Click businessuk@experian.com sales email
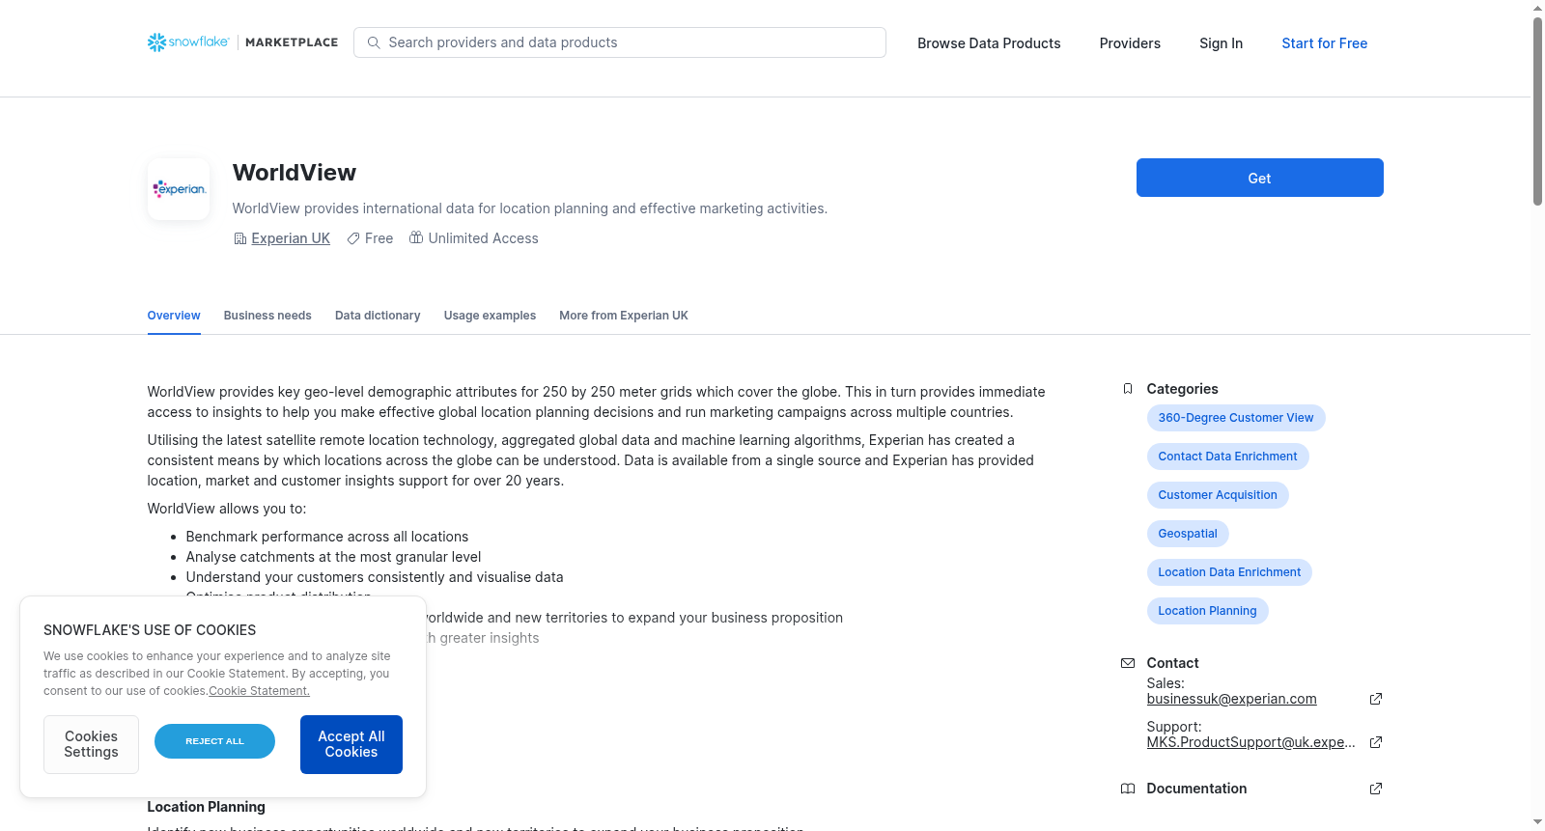Screen dimensions: 1545x831 (1231, 699)
